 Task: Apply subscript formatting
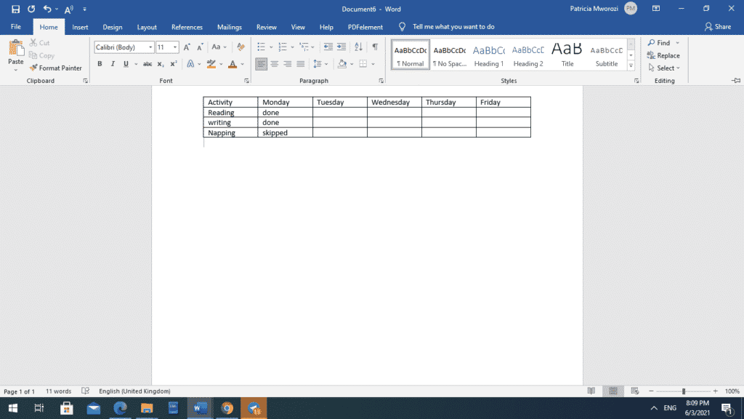(159, 64)
